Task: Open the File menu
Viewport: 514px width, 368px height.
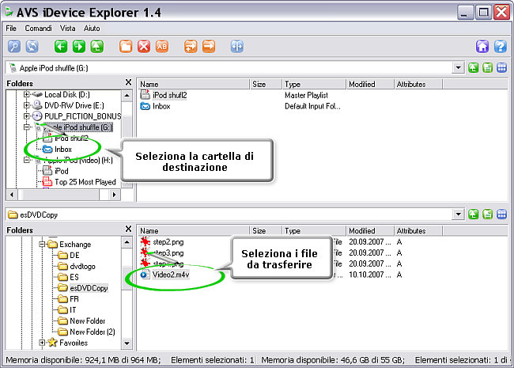Action: click(x=11, y=28)
